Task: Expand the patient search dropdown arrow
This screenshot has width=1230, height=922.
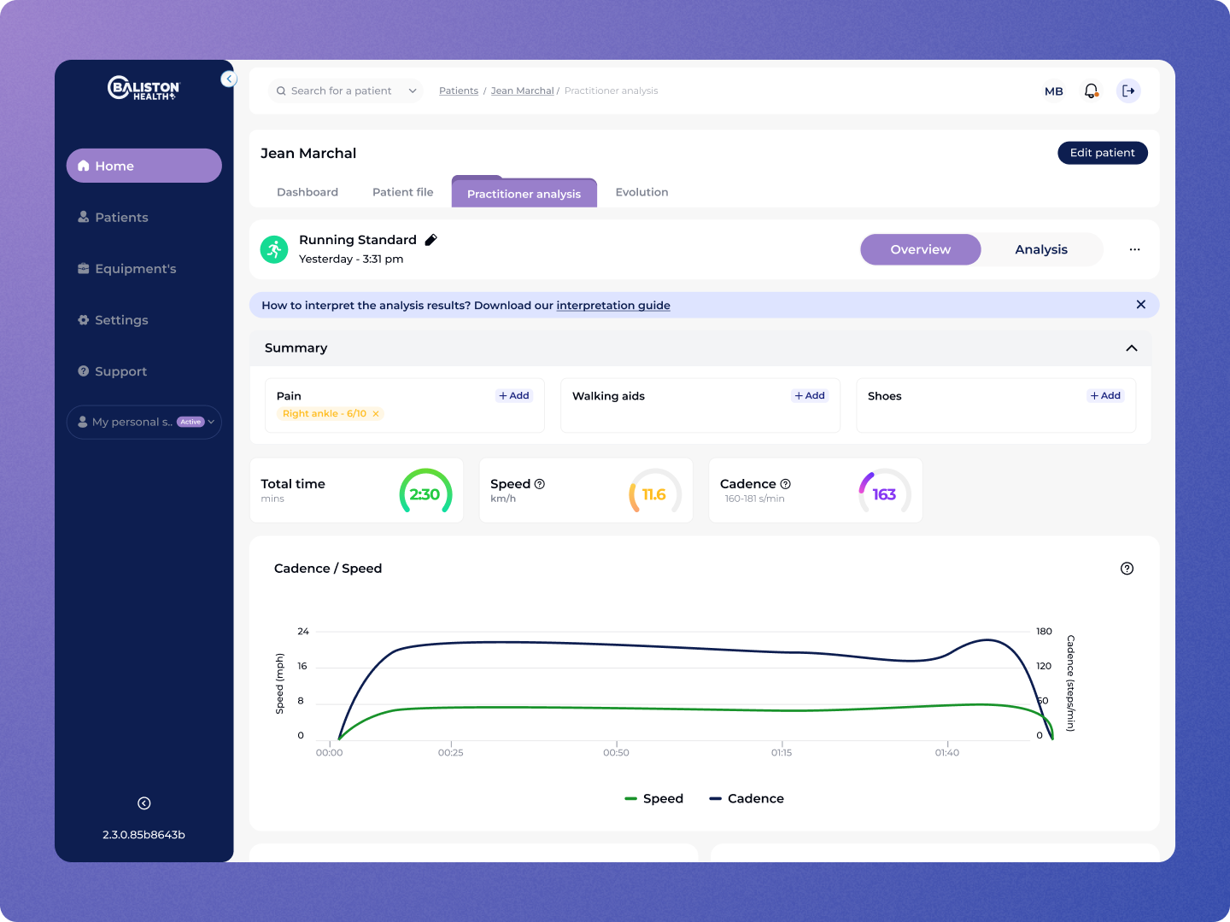Action: pyautogui.click(x=413, y=90)
